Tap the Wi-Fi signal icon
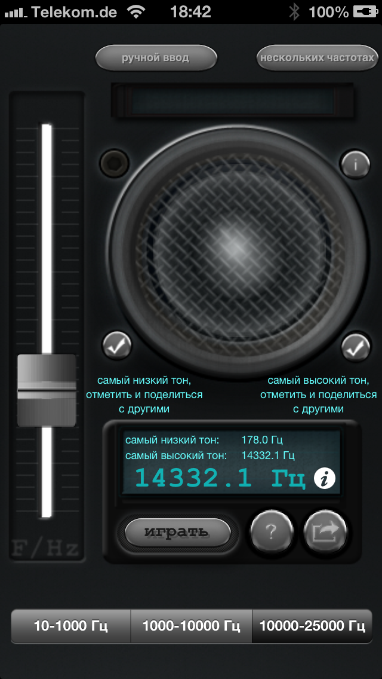This screenshot has height=679, width=382. 136,12
